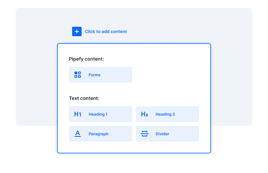Select the Forms grid icon

78,75
